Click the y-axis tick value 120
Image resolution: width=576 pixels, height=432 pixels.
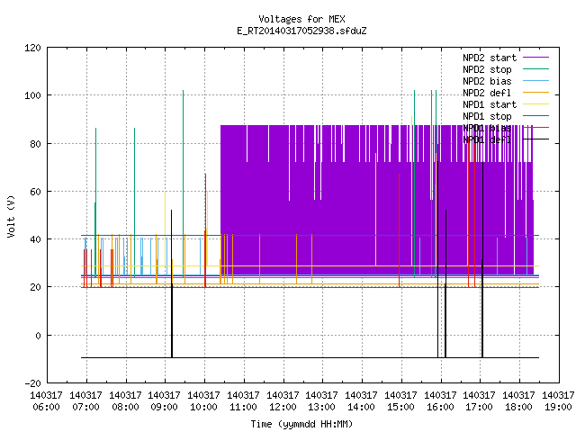(x=32, y=48)
